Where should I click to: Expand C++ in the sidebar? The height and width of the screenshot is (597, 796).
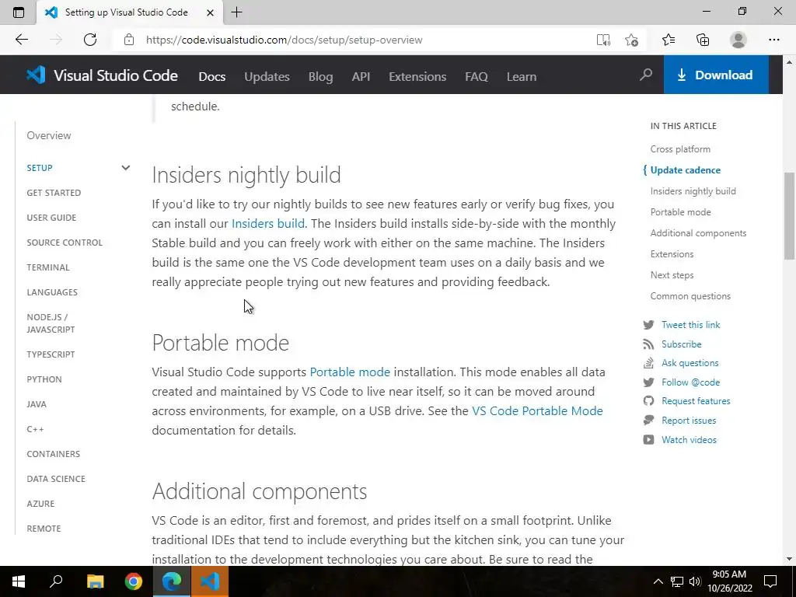(x=36, y=429)
